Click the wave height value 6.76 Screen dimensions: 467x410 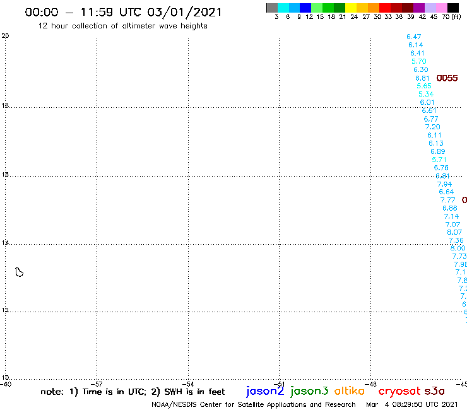coord(441,168)
